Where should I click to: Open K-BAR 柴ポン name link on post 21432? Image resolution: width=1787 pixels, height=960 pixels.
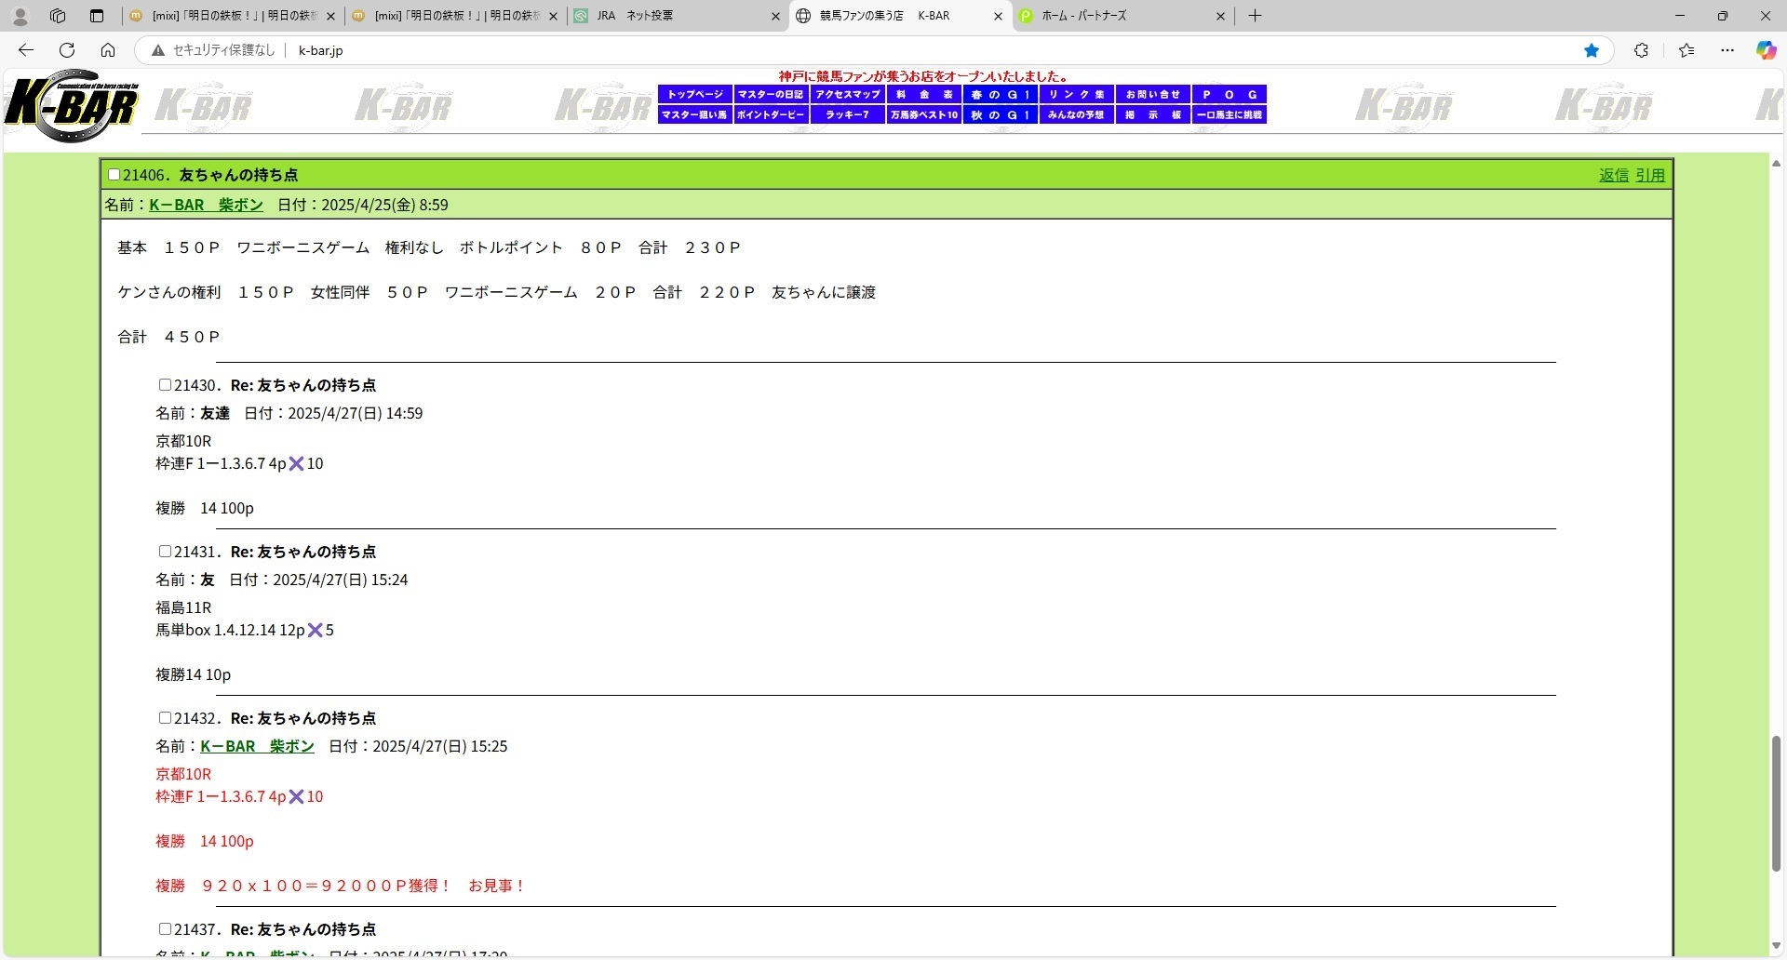pyautogui.click(x=257, y=746)
